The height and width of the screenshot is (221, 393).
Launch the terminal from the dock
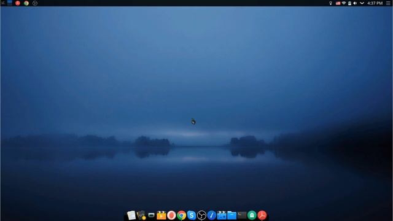[x=242, y=215]
